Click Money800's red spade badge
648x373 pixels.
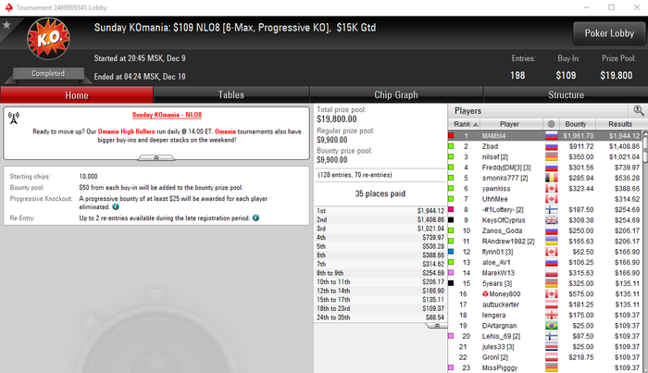click(x=485, y=293)
